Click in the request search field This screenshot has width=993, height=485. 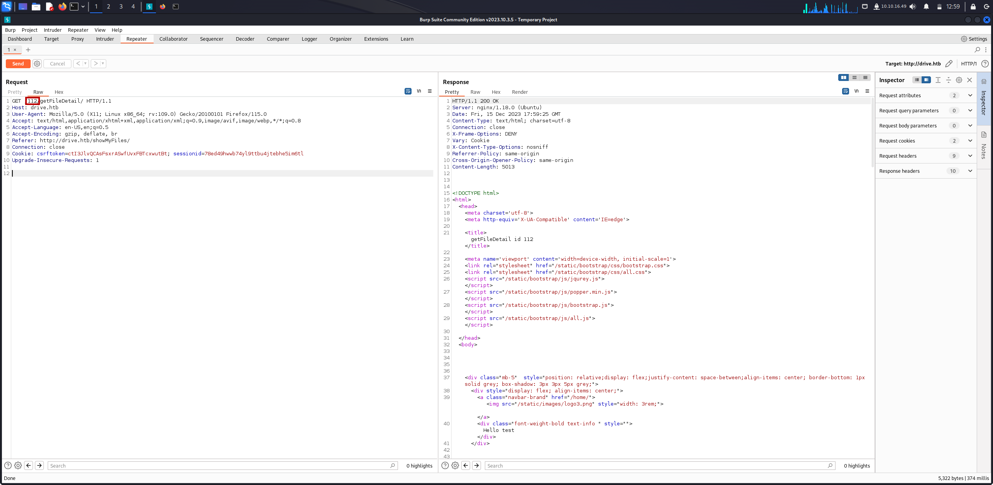(222, 466)
